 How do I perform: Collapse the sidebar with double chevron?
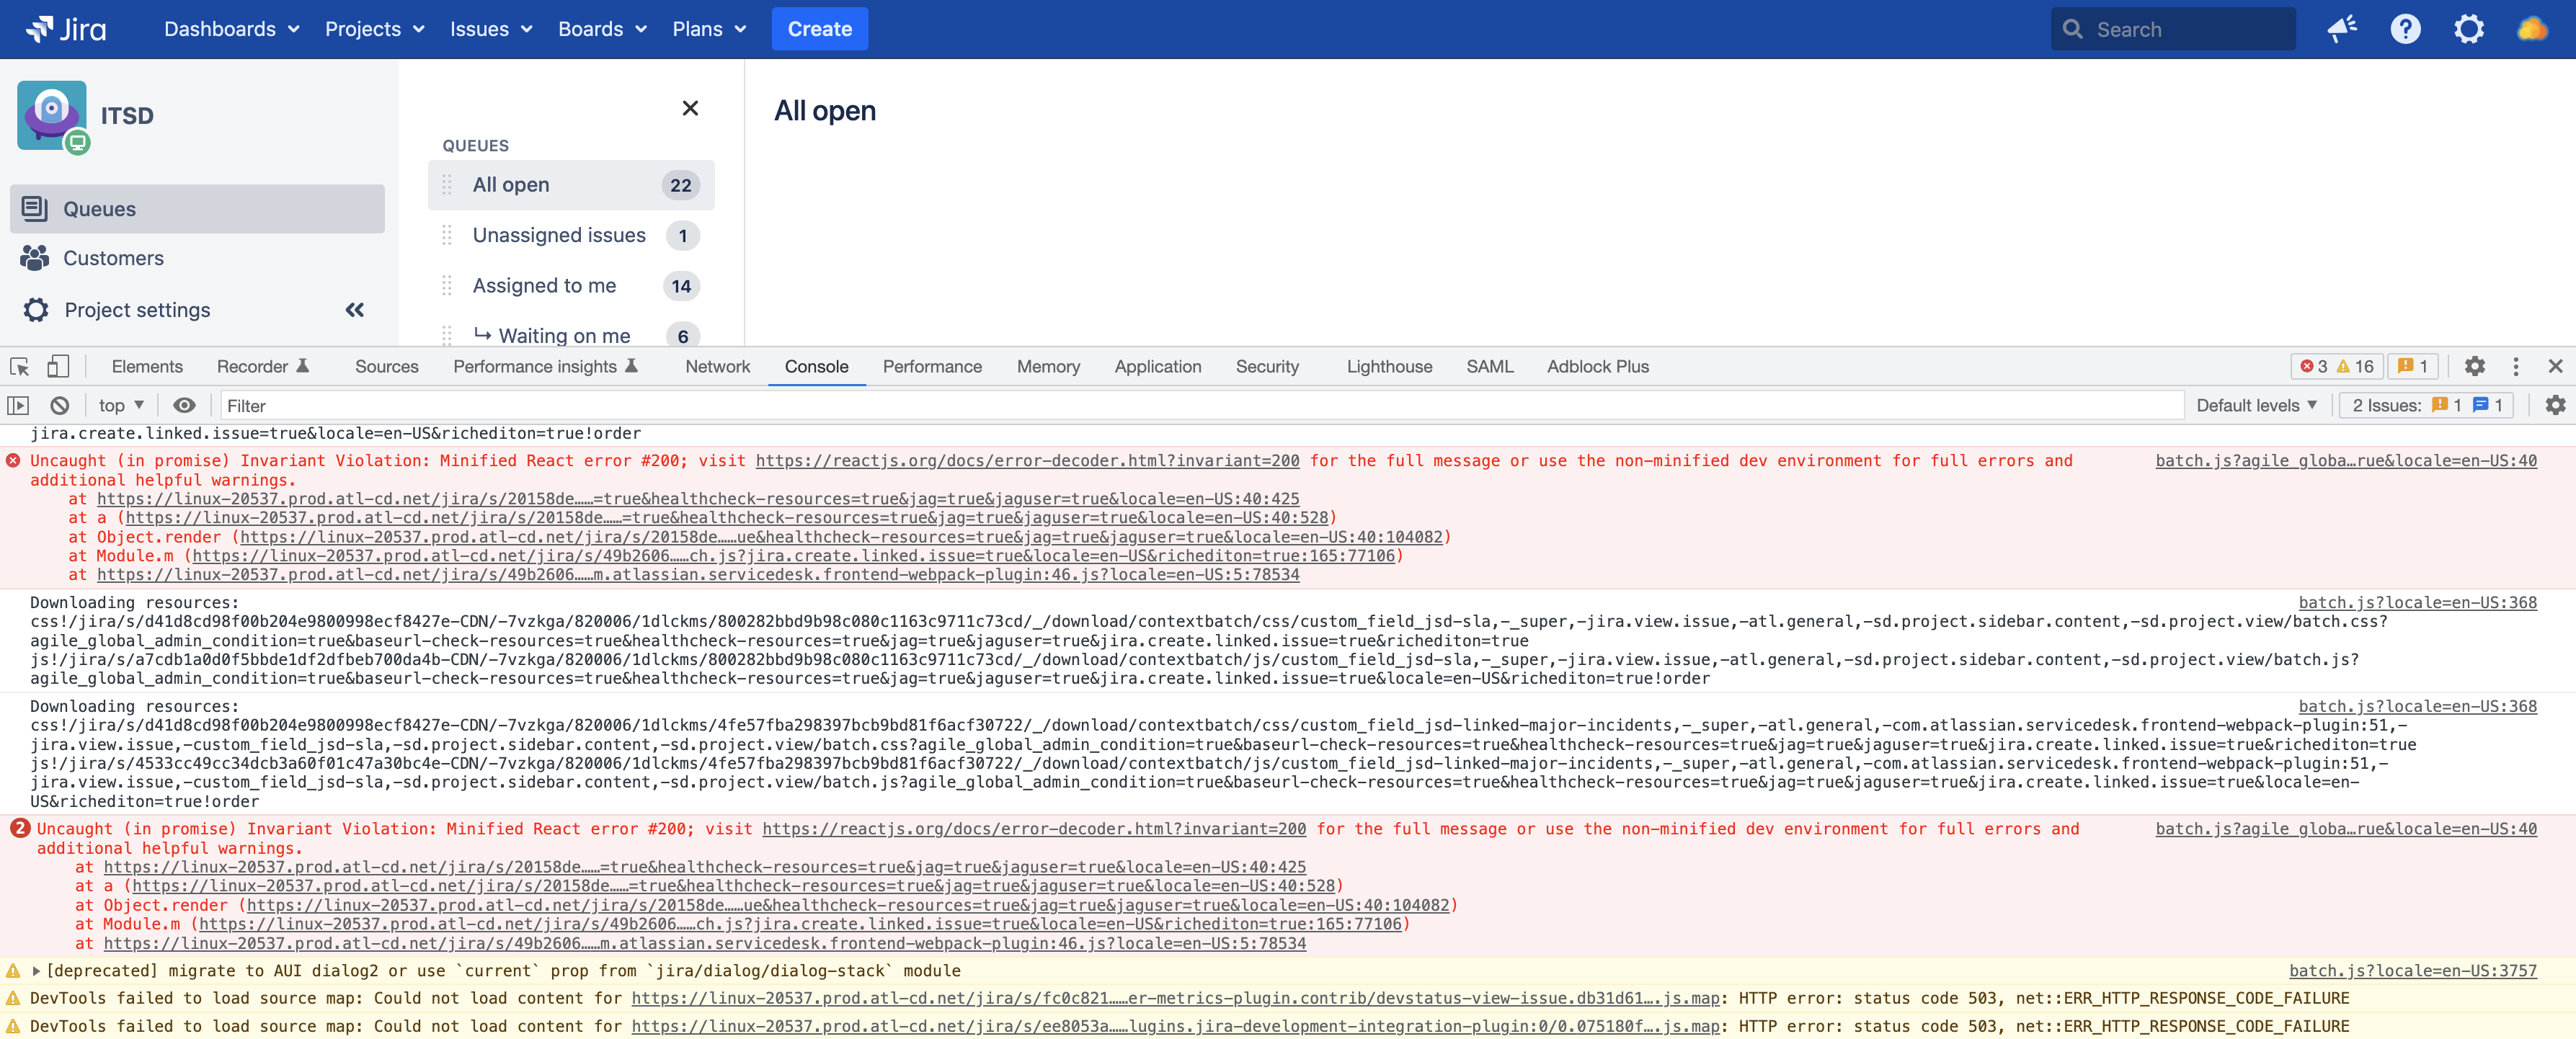tap(354, 310)
